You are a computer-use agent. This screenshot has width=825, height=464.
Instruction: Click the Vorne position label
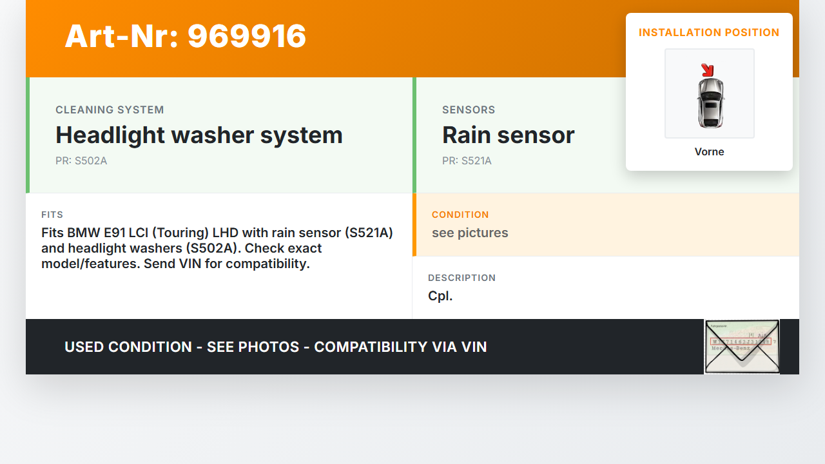pos(709,152)
